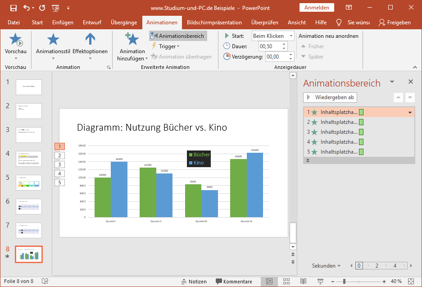The image size is (422, 287).
Task: Open the Kommentare comments pane
Action: click(234, 281)
